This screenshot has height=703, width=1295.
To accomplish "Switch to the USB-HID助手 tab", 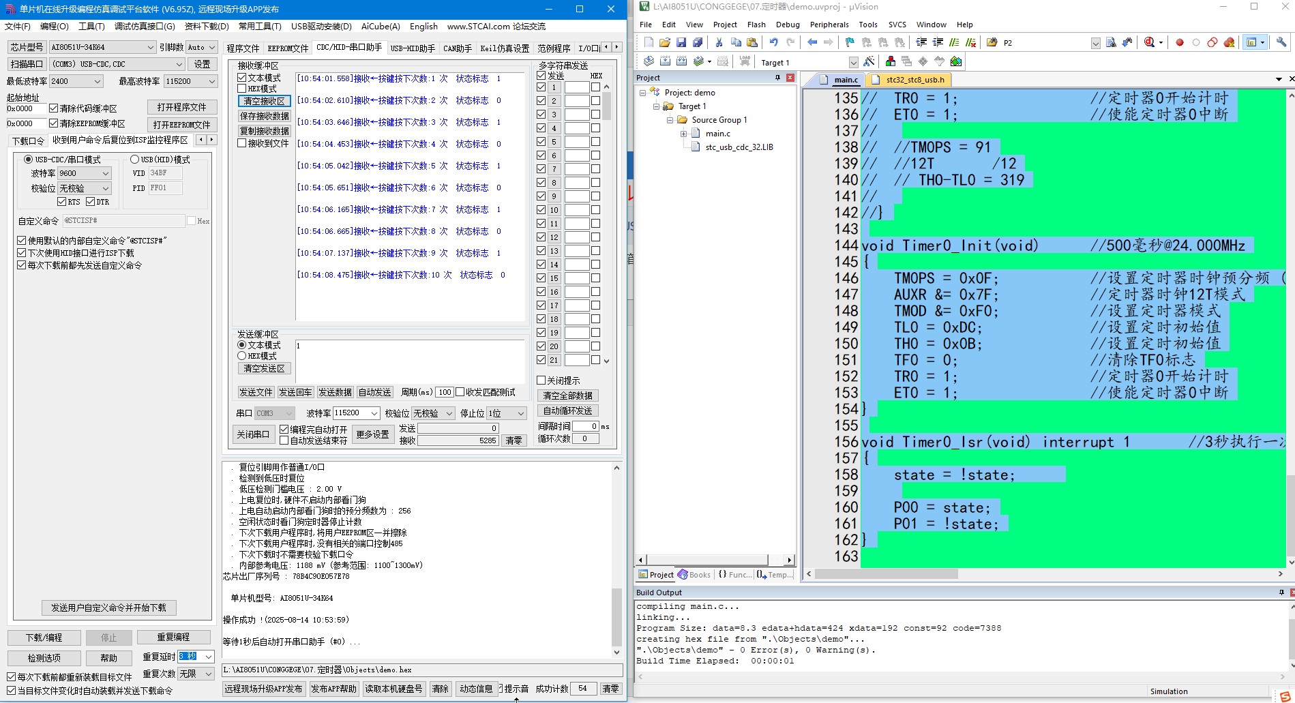I will pyautogui.click(x=413, y=48).
